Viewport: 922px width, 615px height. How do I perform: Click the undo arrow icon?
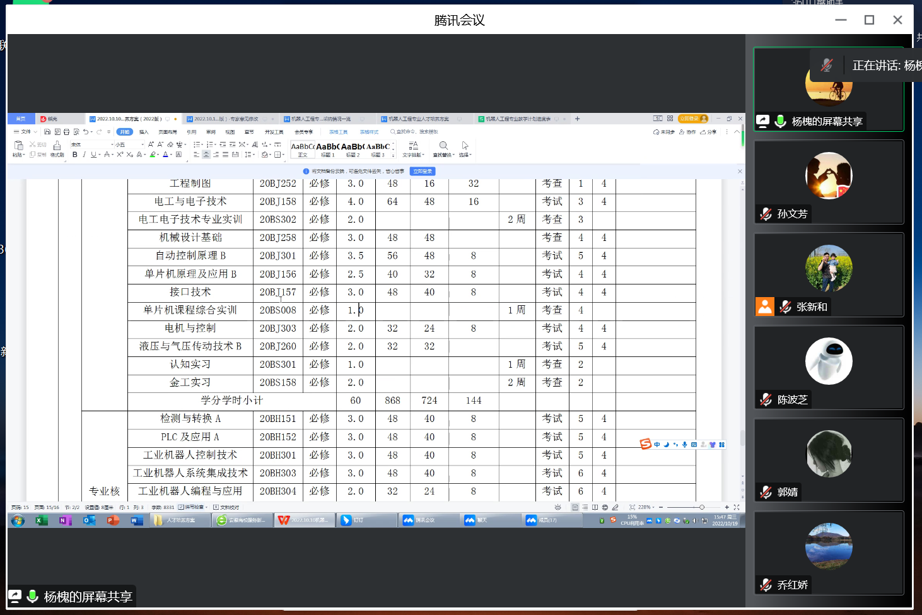86,132
